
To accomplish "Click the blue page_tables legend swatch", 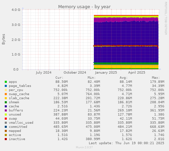I will [6, 86].
